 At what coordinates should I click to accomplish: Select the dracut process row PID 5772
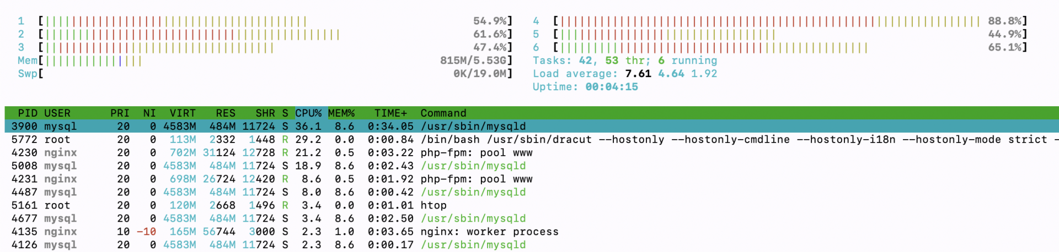(x=532, y=139)
